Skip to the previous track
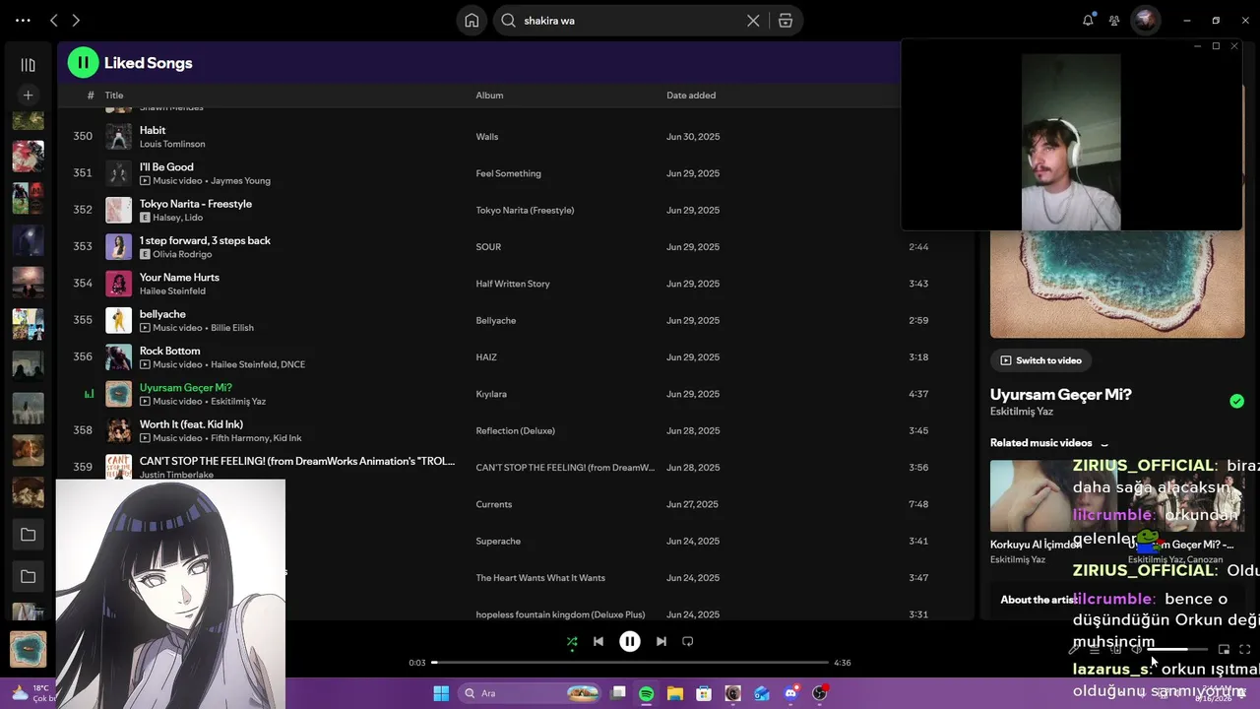This screenshot has height=709, width=1260. pos(598,641)
